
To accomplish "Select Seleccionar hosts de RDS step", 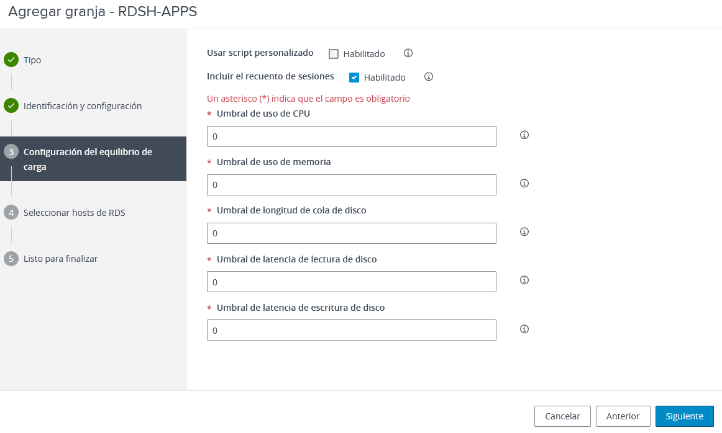I will (x=74, y=212).
